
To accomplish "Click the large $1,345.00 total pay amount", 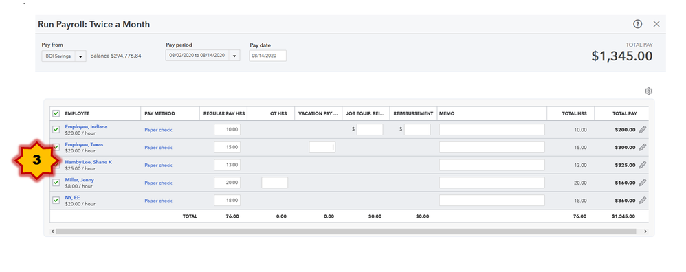I will point(621,56).
